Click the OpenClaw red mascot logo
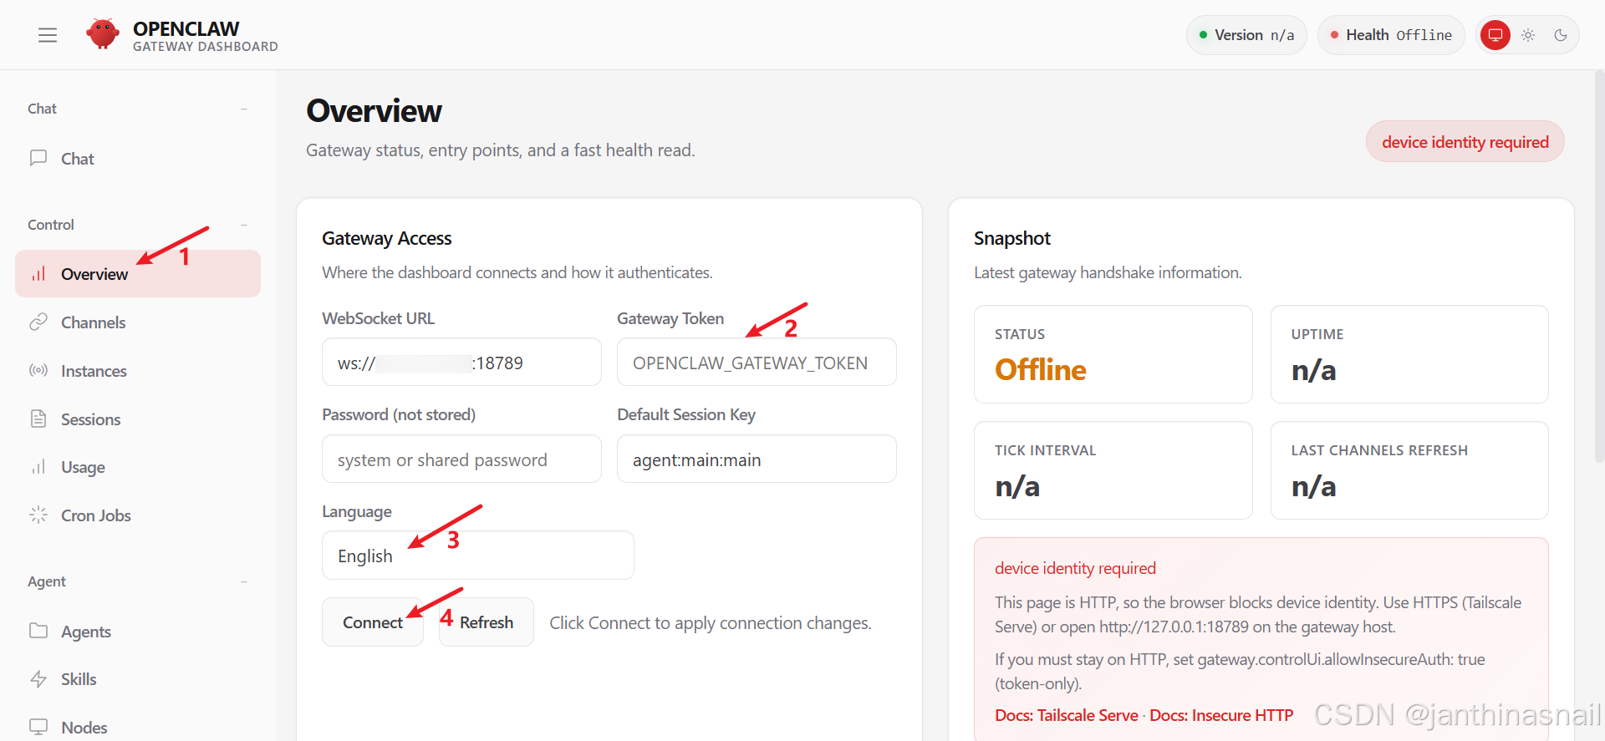 point(103,34)
